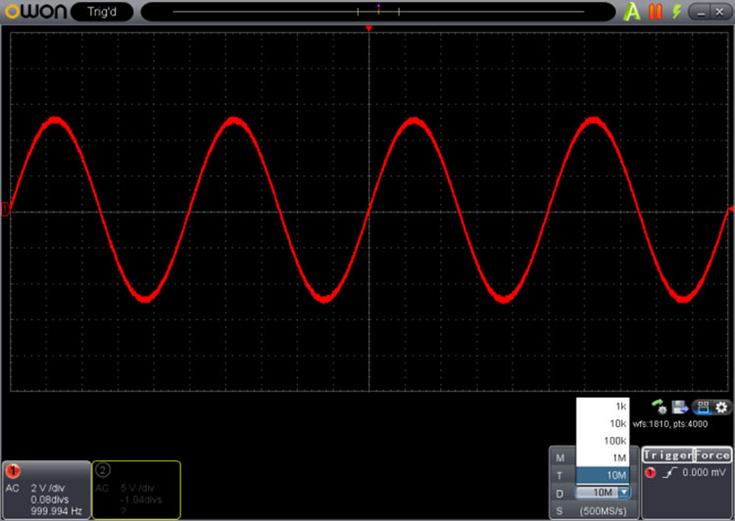Screen dimensions: 735x521
Task: Click the green lightning single-trigger icon
Action: (x=676, y=11)
